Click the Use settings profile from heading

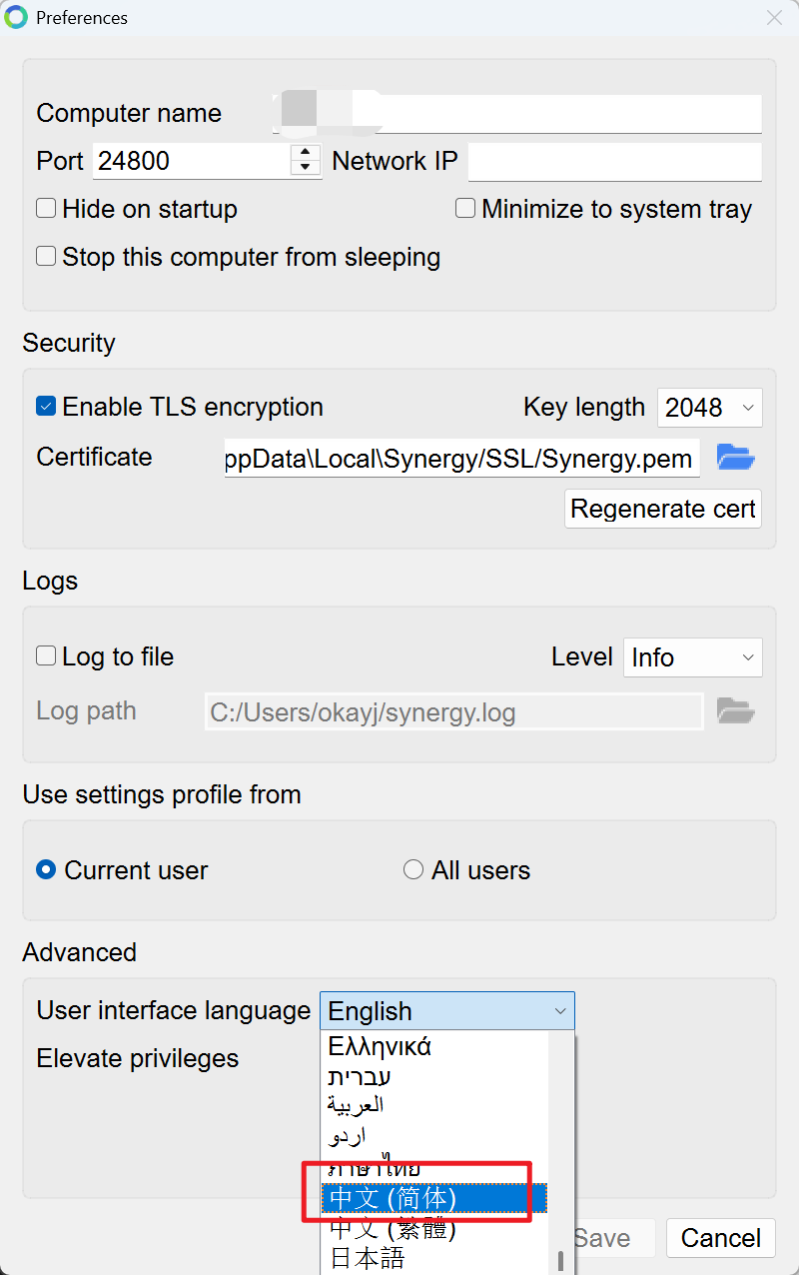pyautogui.click(x=162, y=794)
